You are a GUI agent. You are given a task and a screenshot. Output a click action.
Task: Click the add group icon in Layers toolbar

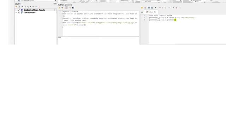(x=19, y=7)
